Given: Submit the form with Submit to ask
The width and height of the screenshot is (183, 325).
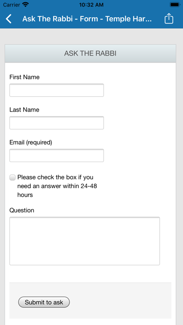Looking at the screenshot, I should [x=44, y=302].
